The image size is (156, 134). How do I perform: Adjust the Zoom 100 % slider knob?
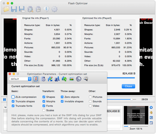pos(129,126)
